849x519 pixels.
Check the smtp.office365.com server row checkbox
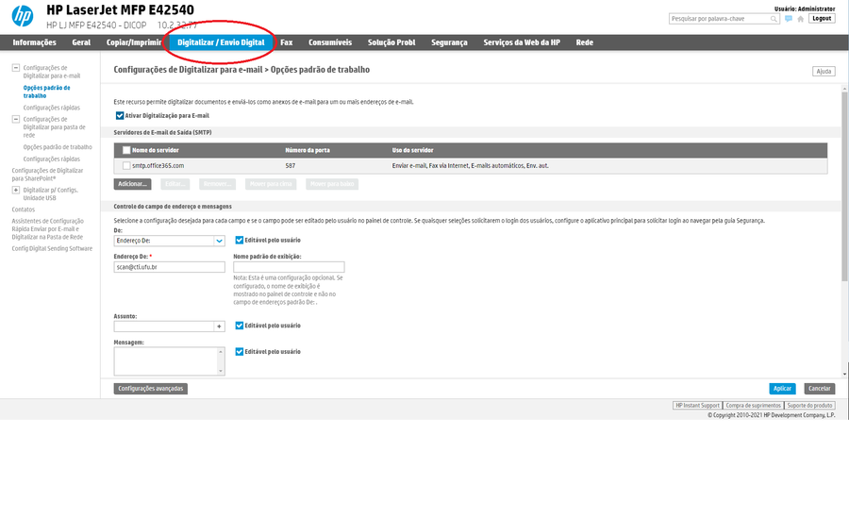126,165
